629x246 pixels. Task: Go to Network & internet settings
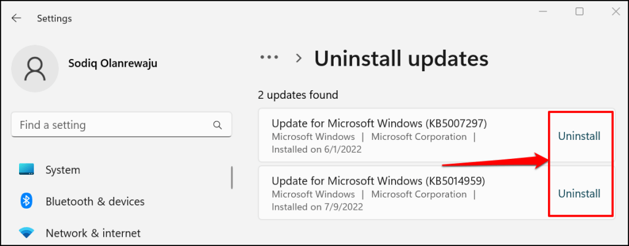pyautogui.click(x=93, y=233)
